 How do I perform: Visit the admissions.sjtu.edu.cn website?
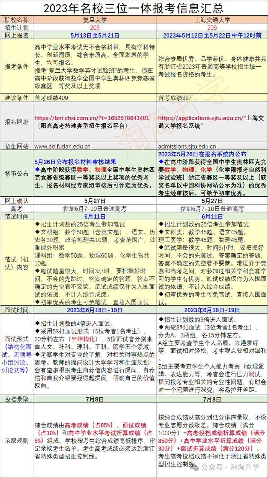coord(187,146)
